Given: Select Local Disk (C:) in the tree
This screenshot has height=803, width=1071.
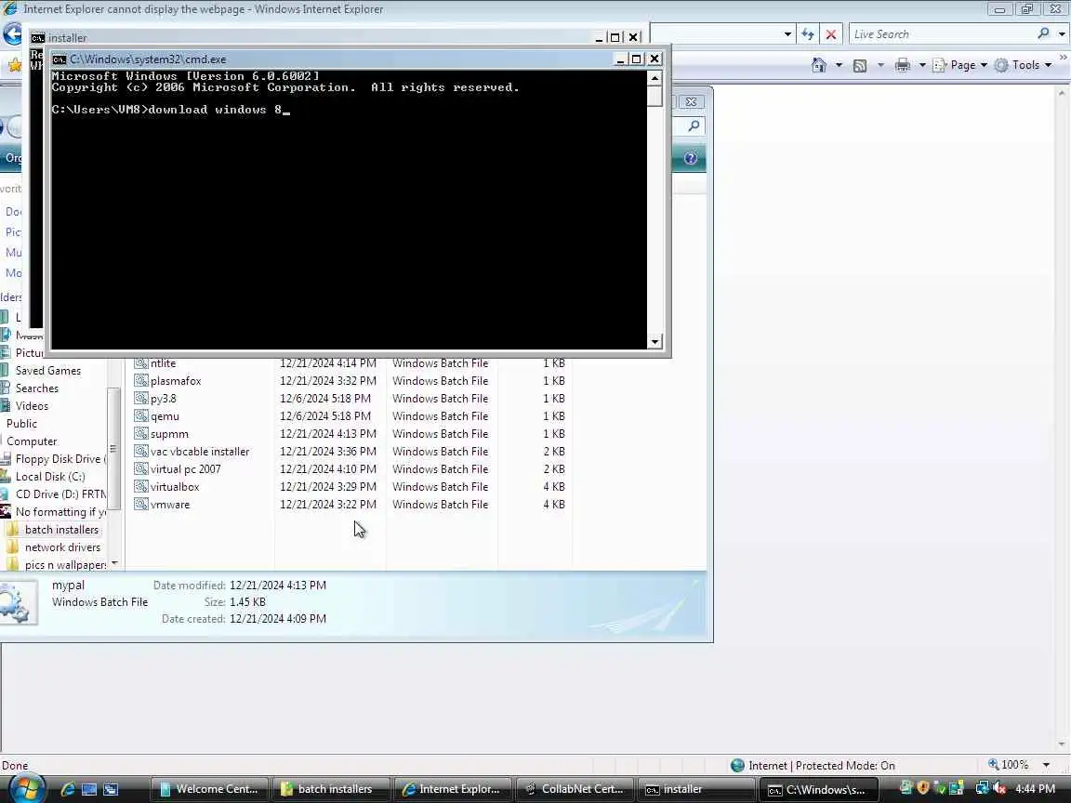Looking at the screenshot, I should [x=50, y=478].
